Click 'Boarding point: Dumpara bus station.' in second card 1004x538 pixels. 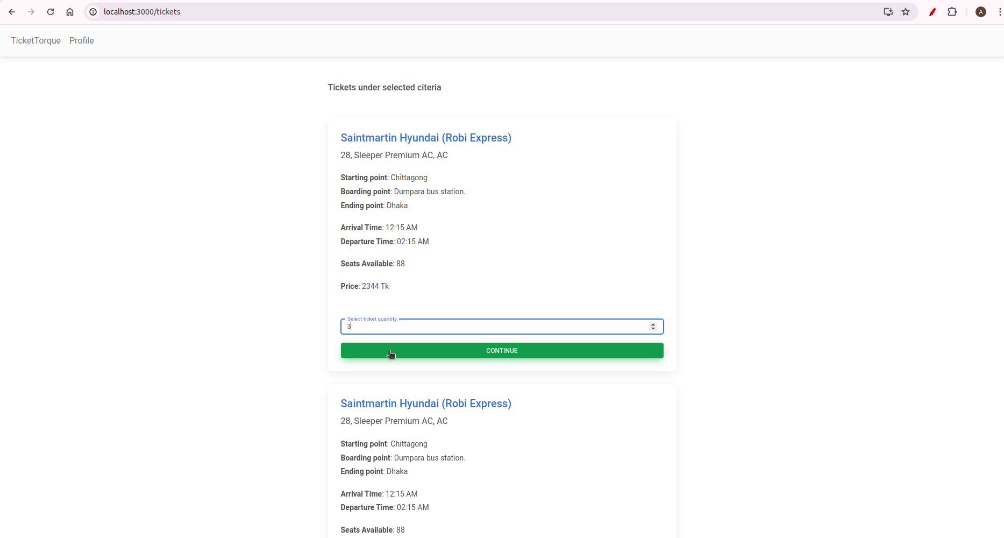(403, 458)
